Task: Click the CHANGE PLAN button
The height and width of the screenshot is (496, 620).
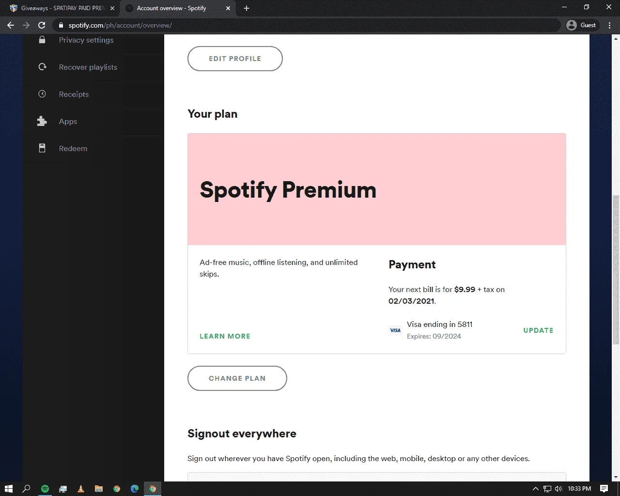Action: point(237,378)
